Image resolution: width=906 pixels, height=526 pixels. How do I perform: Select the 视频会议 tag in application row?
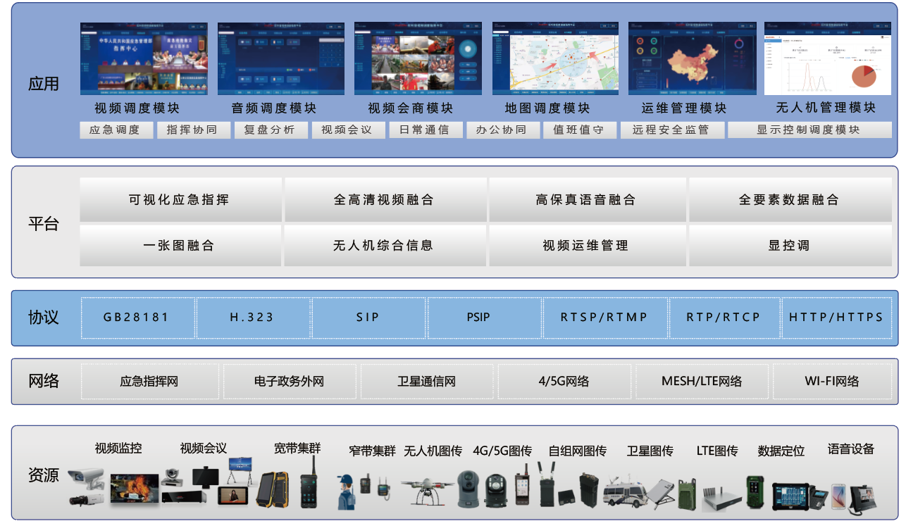click(348, 130)
